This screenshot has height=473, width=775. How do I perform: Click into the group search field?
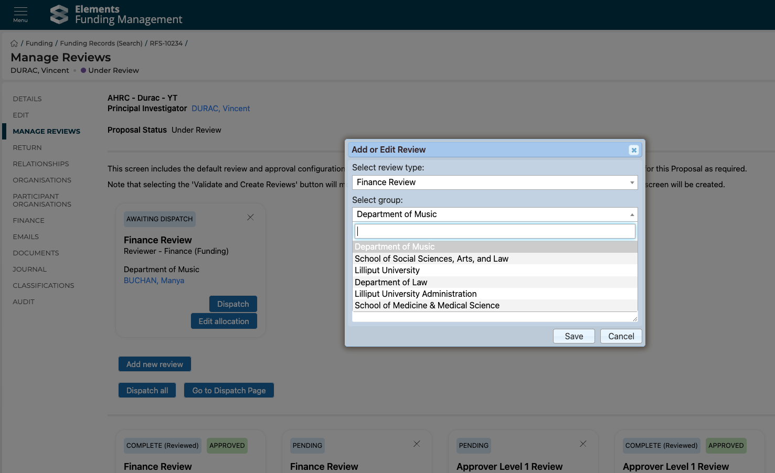pyautogui.click(x=494, y=231)
